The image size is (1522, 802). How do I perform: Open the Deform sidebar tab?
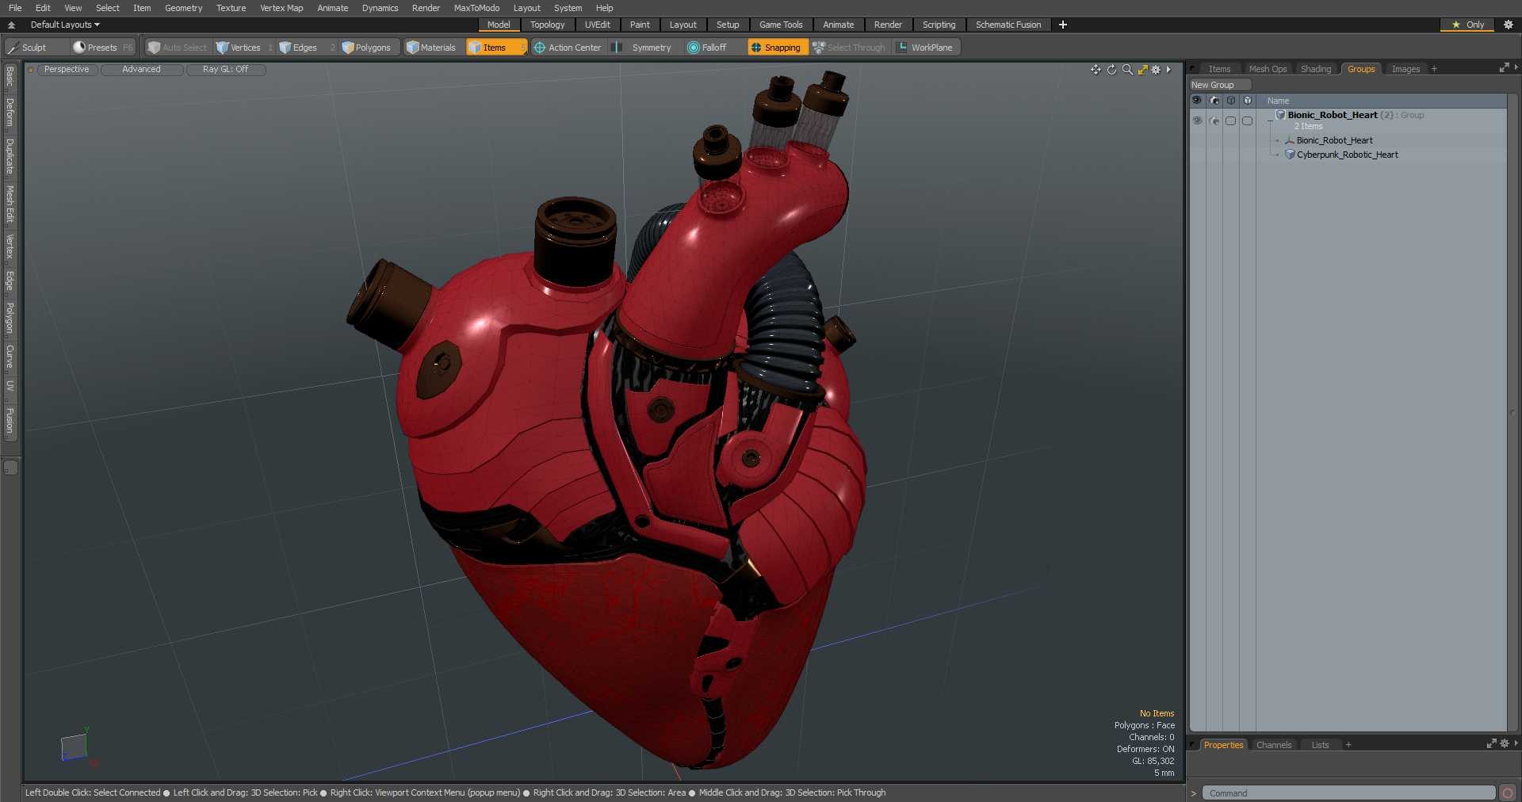10,113
